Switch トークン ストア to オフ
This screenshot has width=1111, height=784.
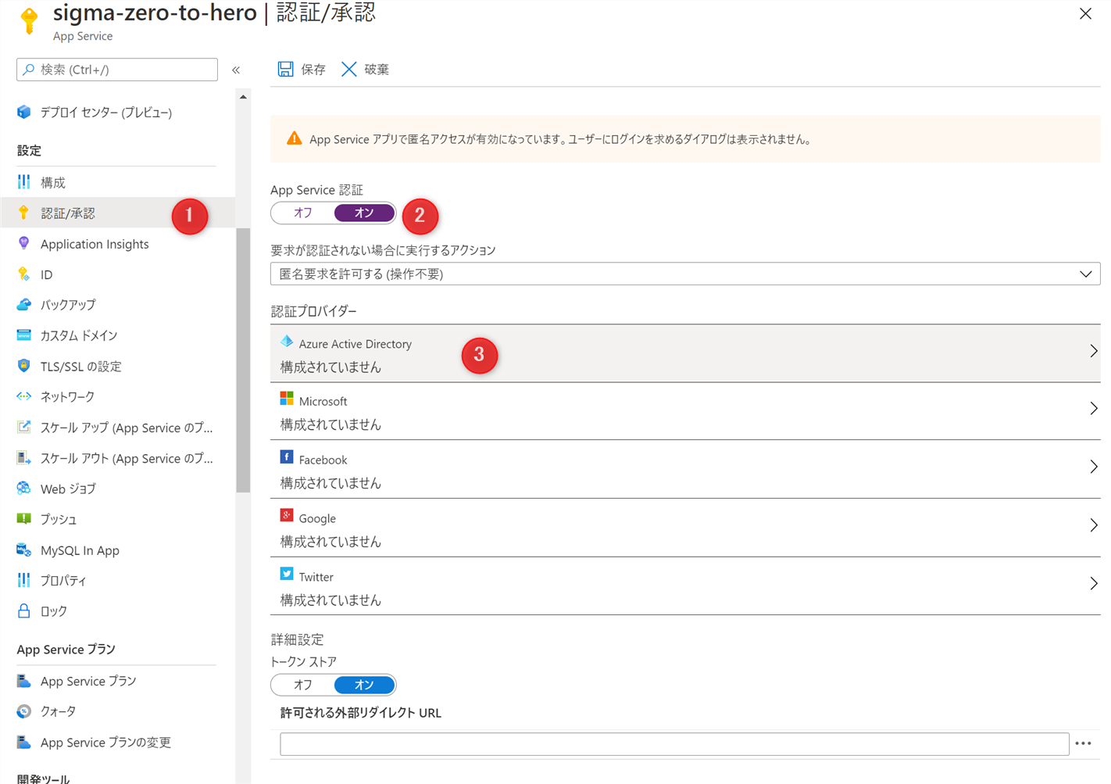[303, 685]
